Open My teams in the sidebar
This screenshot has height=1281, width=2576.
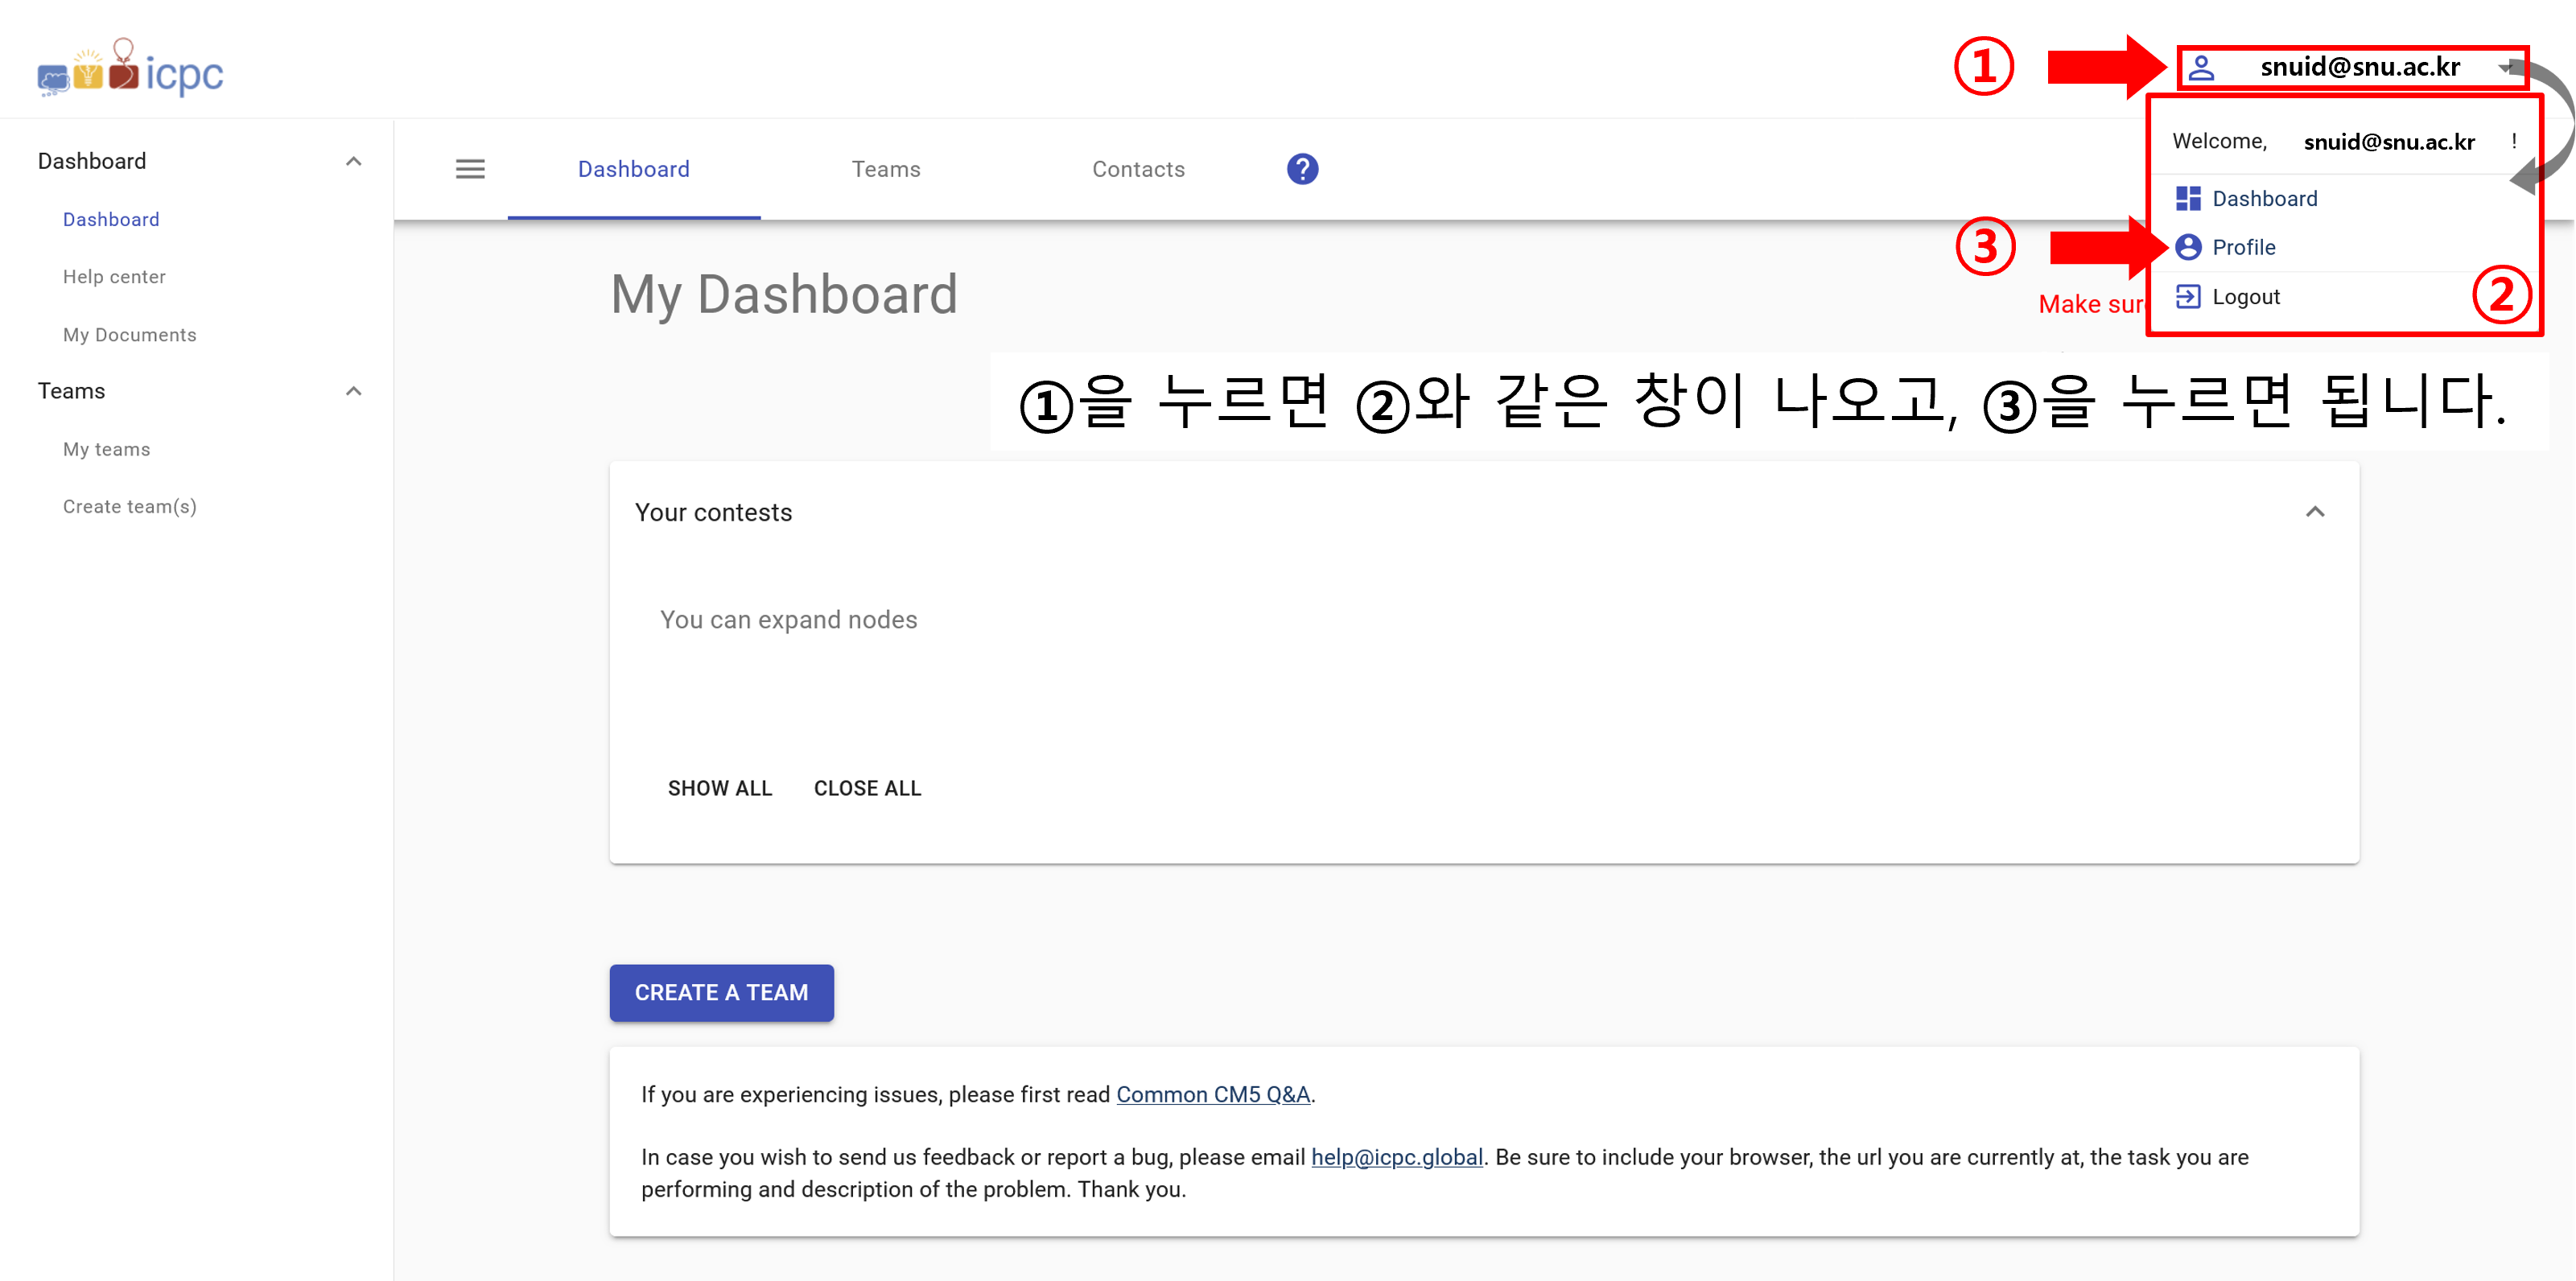[x=107, y=449]
